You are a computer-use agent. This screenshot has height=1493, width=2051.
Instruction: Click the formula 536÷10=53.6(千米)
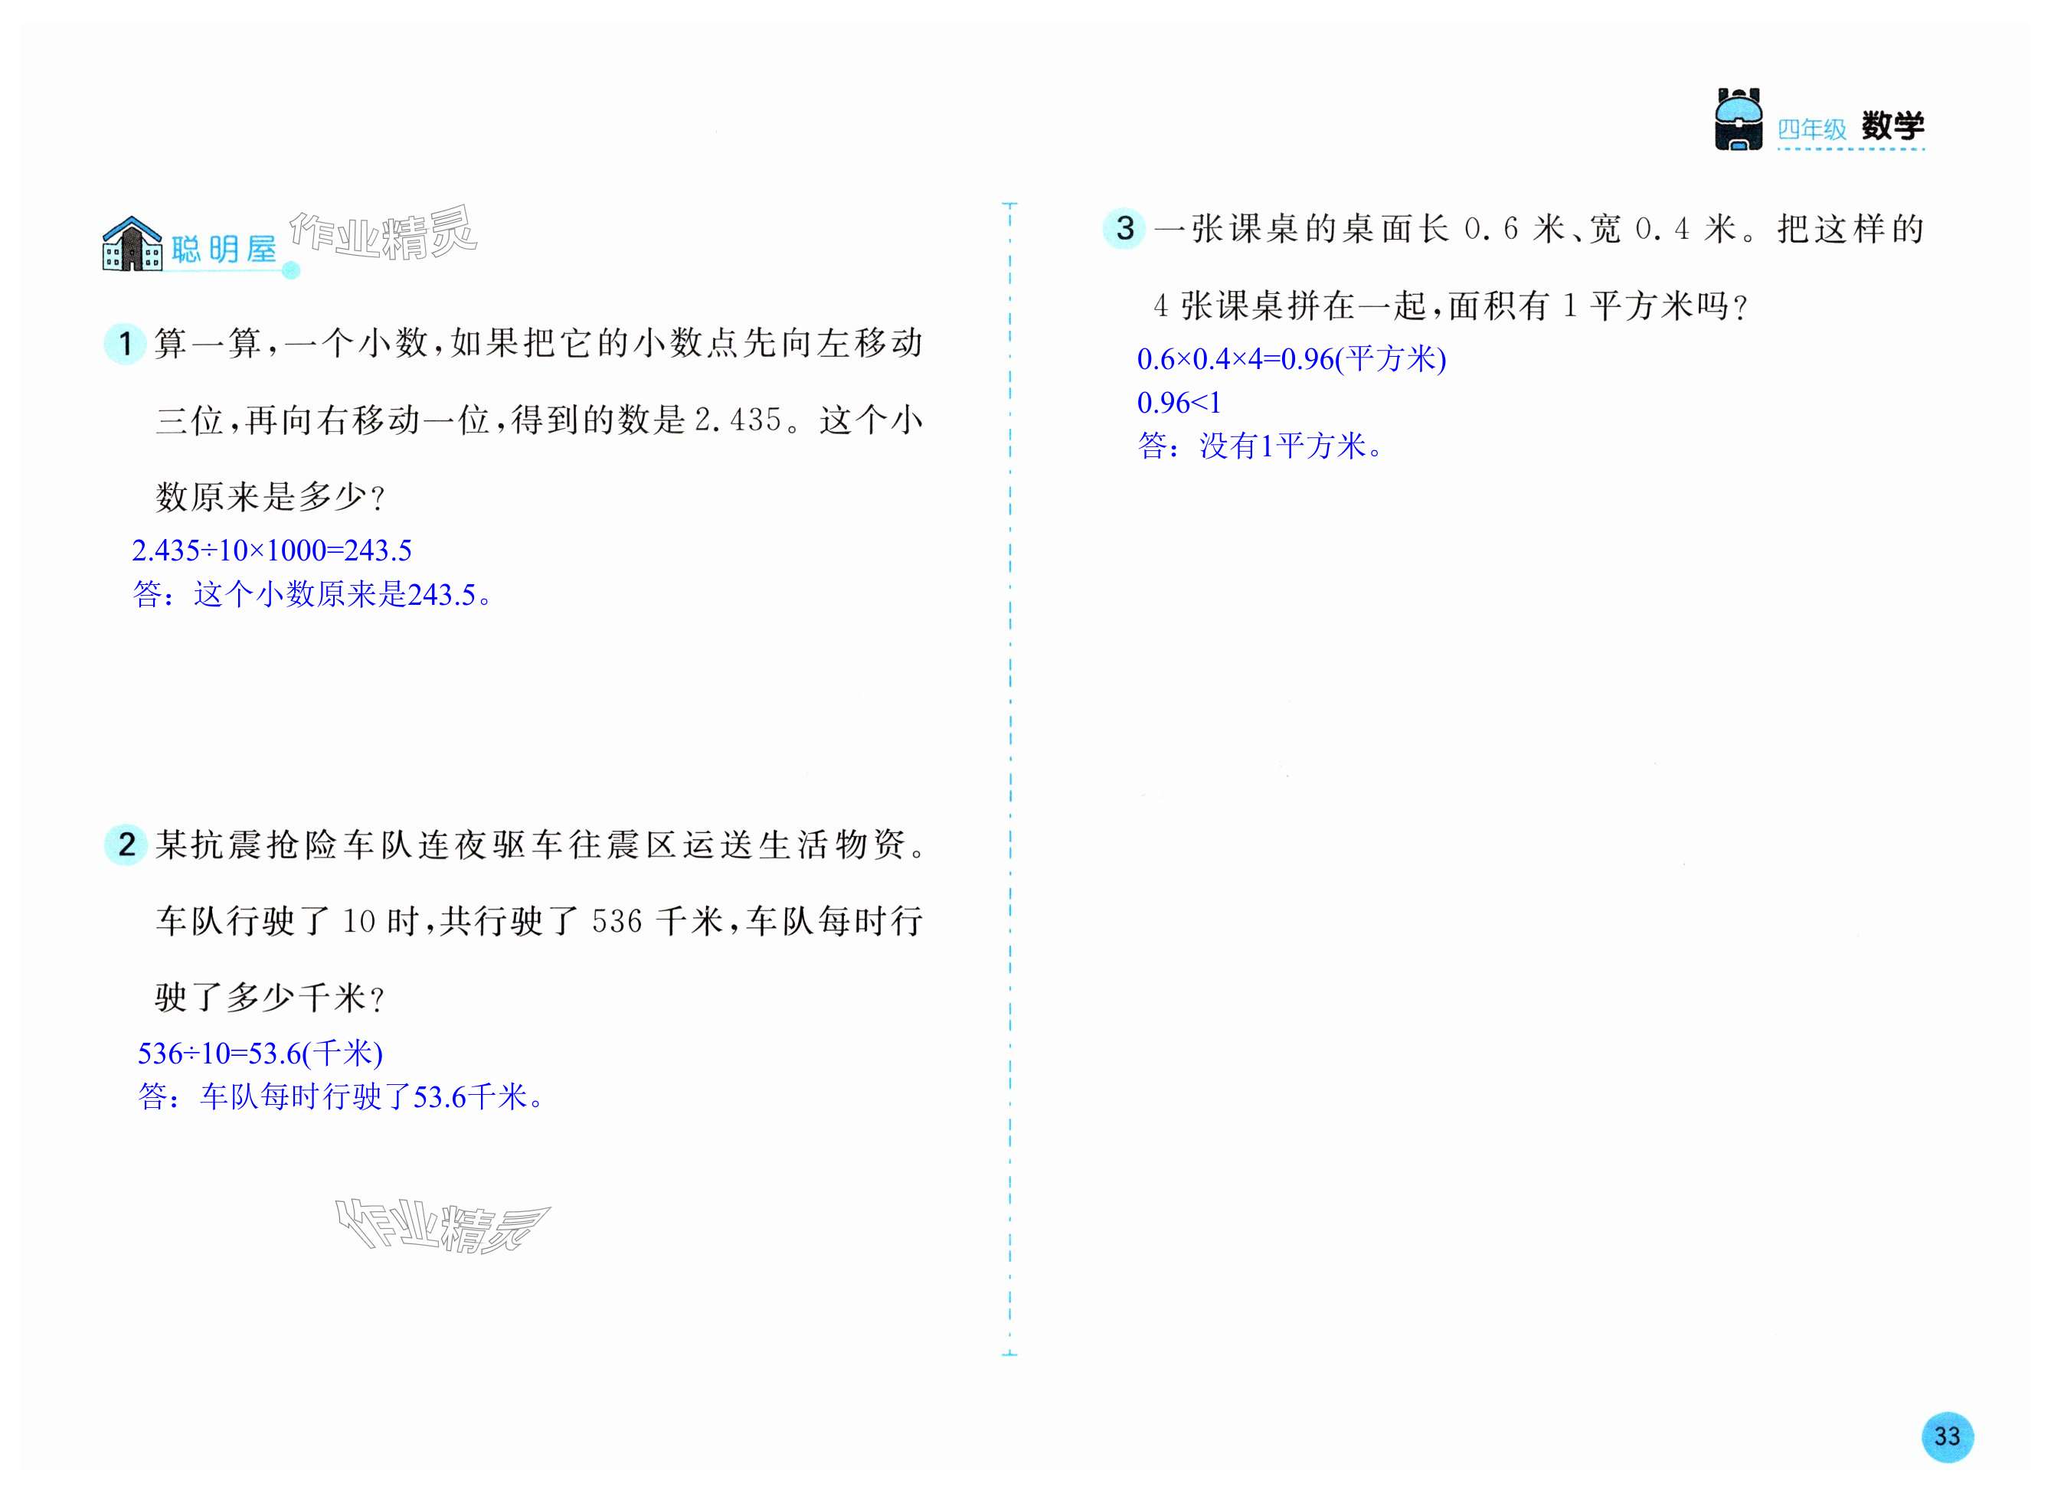click(260, 1053)
